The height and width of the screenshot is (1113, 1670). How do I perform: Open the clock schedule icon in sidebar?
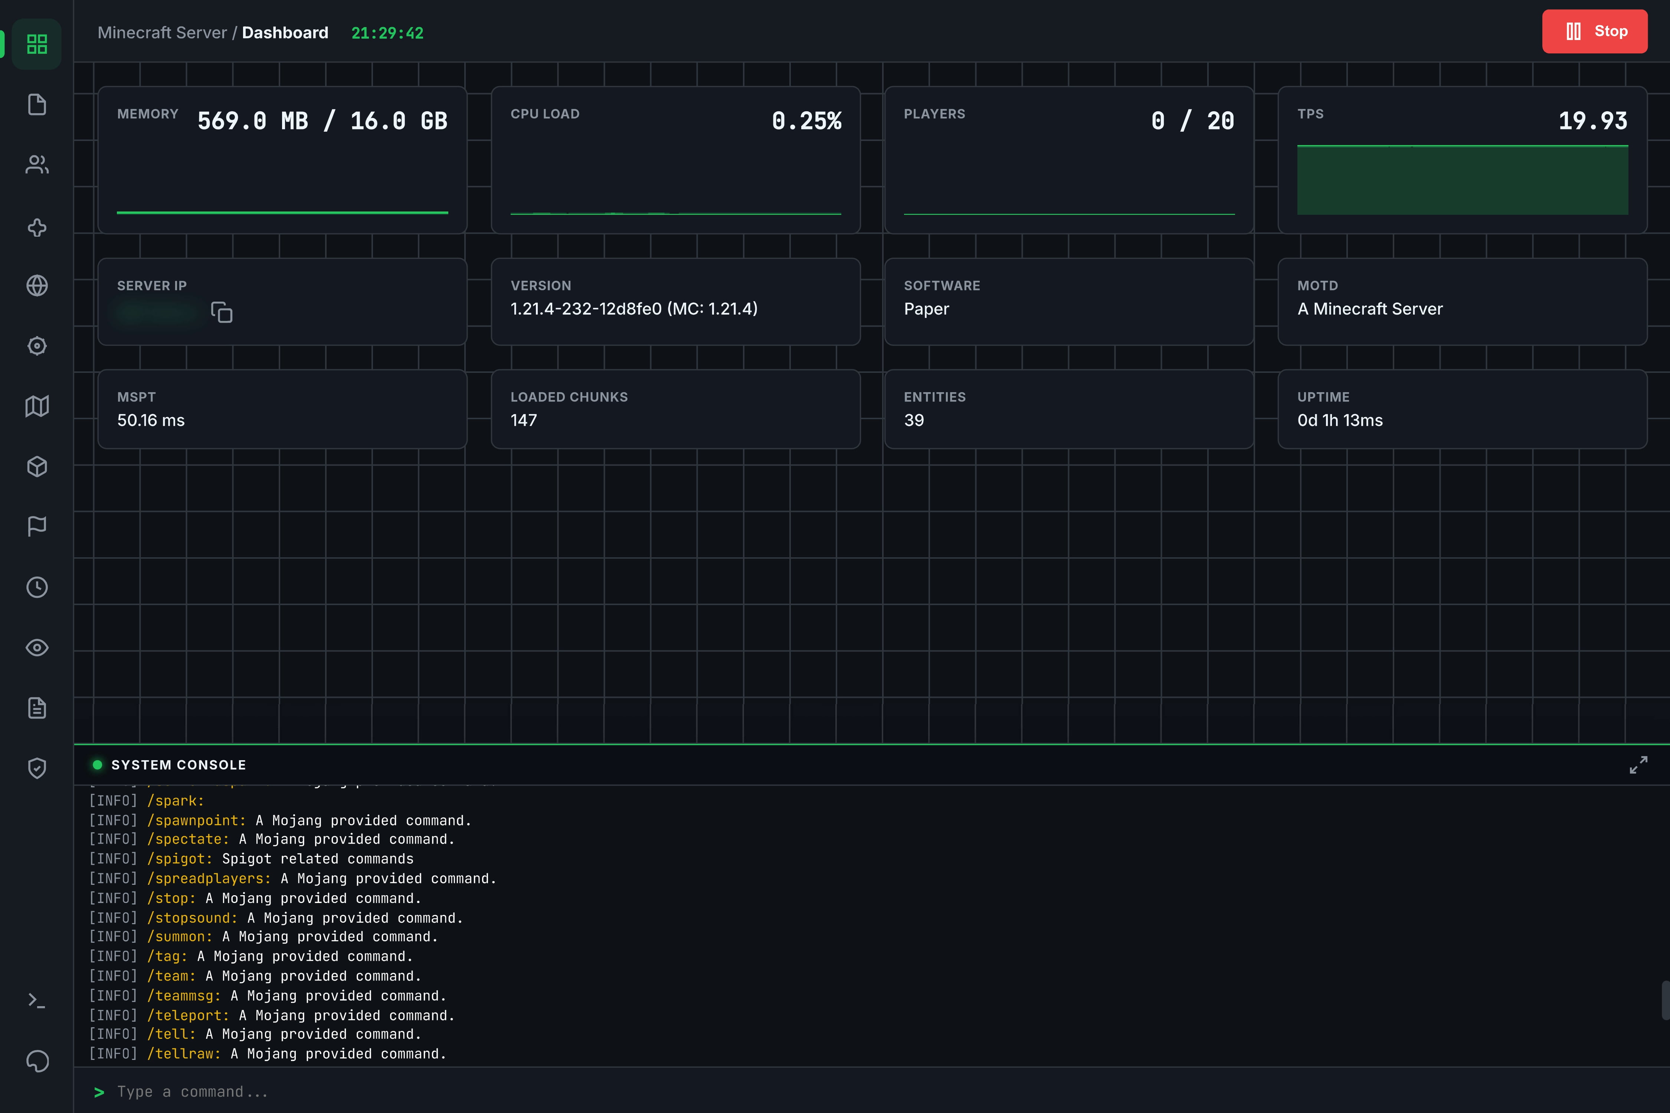37,587
